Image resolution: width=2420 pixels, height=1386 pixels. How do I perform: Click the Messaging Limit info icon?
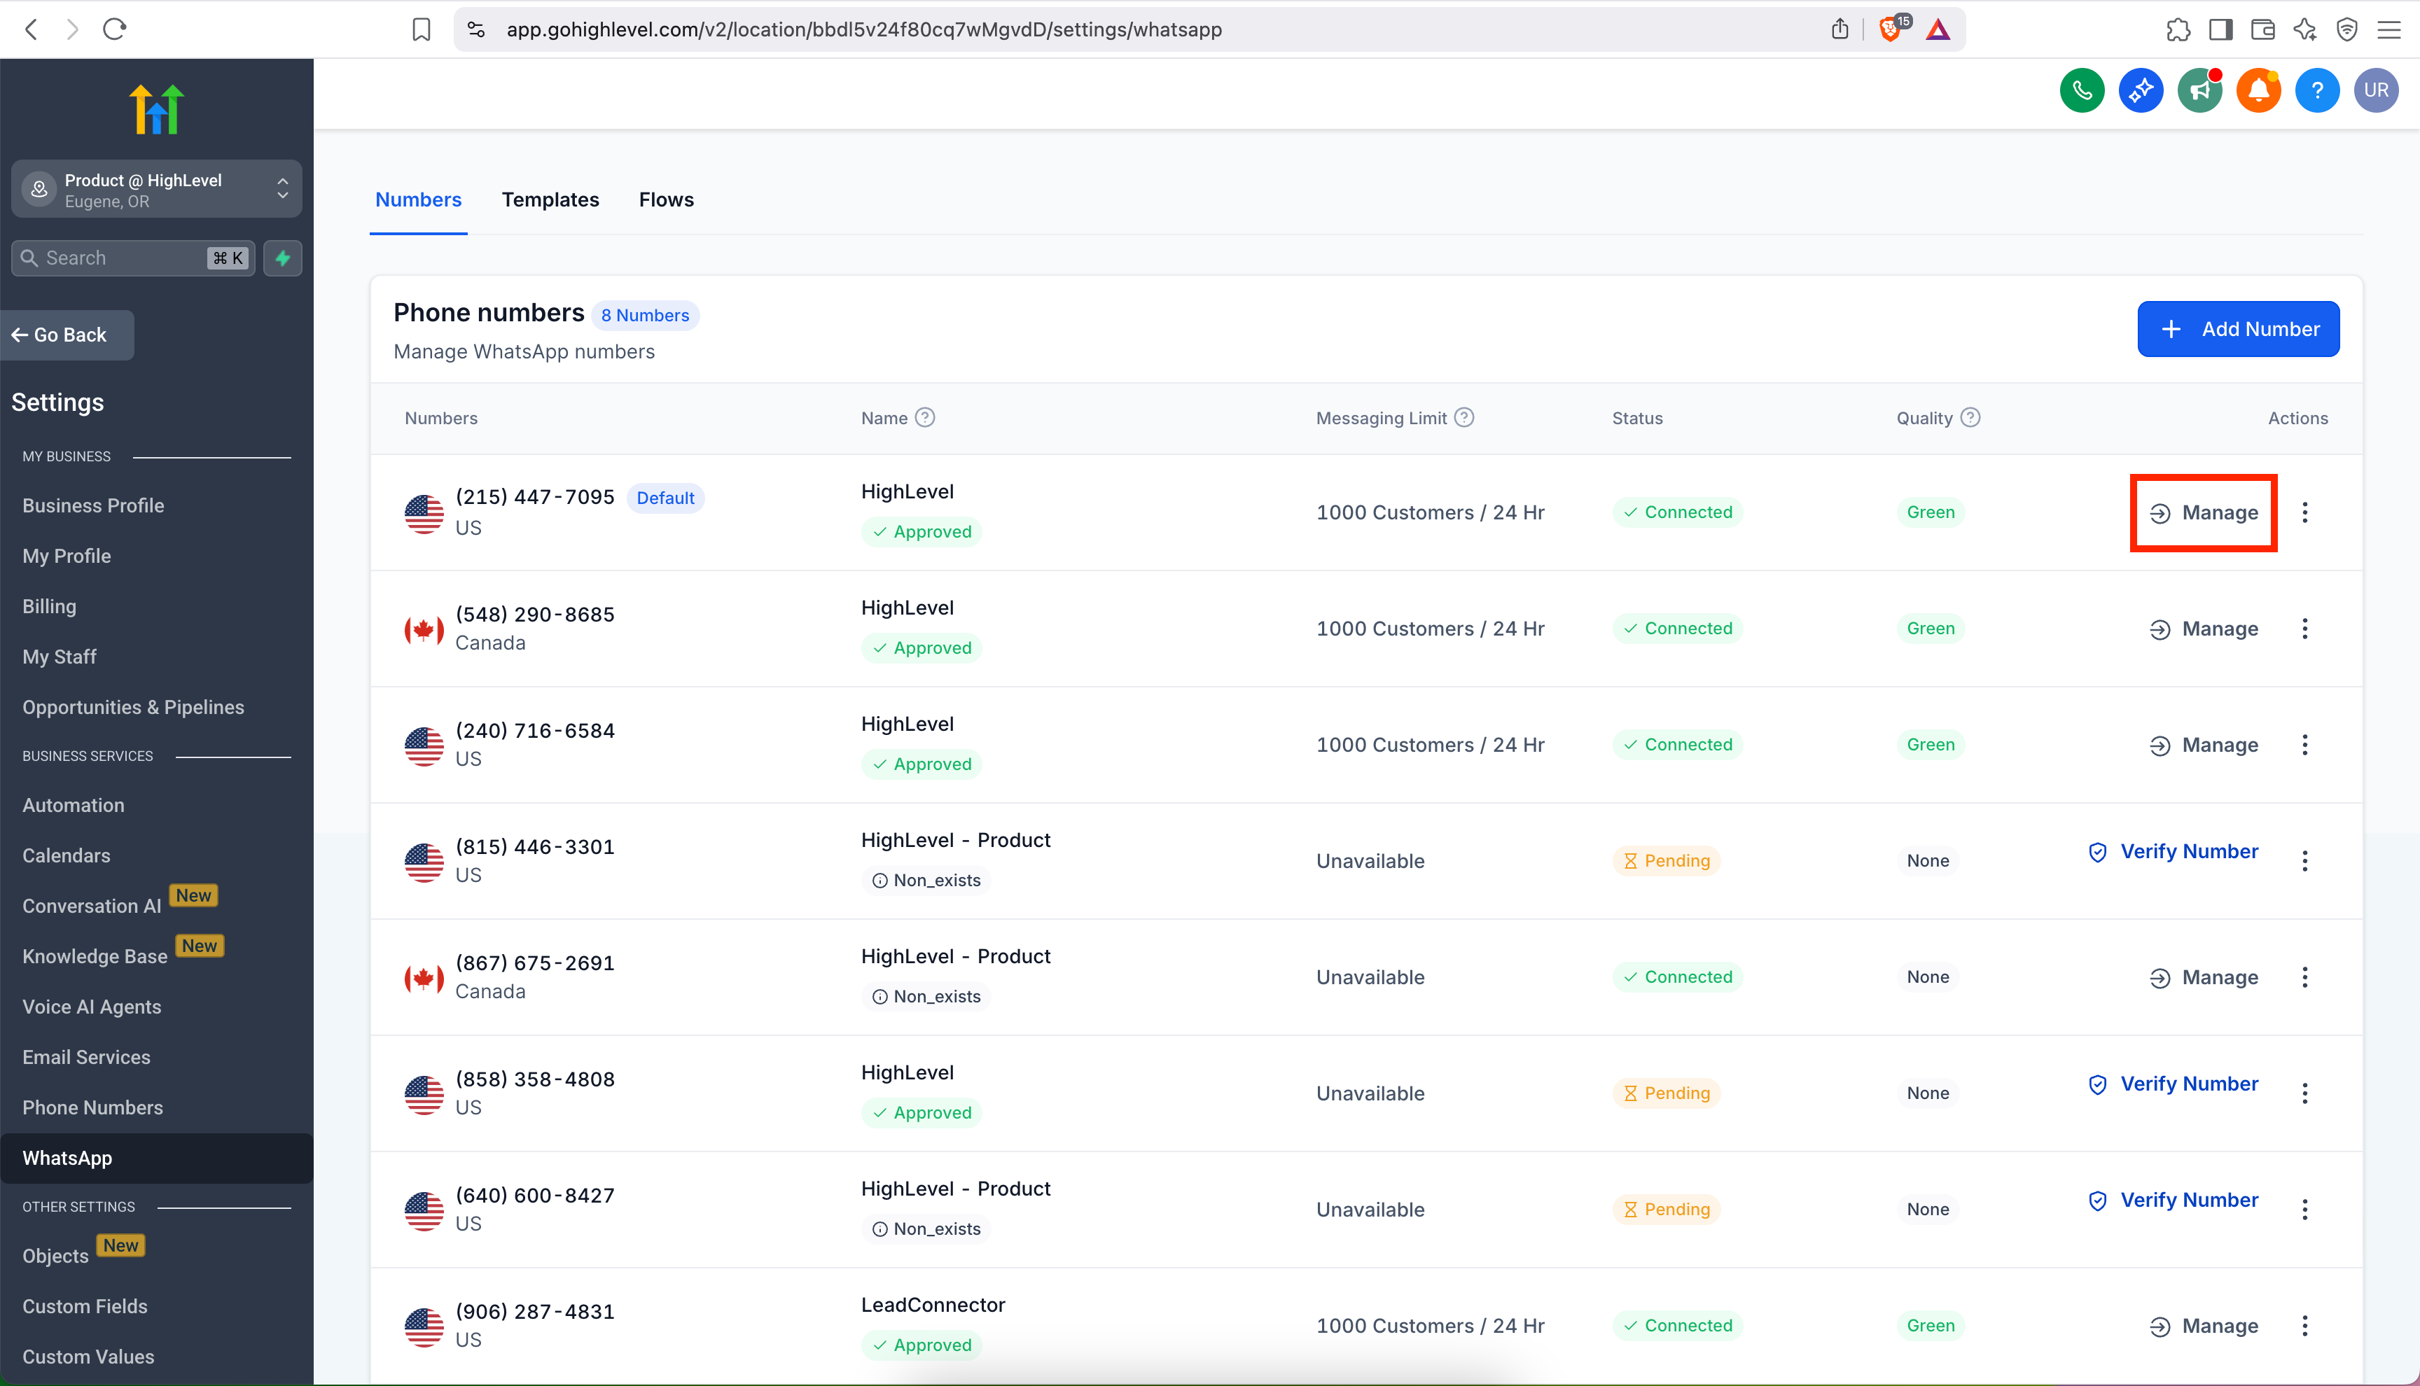point(1464,417)
